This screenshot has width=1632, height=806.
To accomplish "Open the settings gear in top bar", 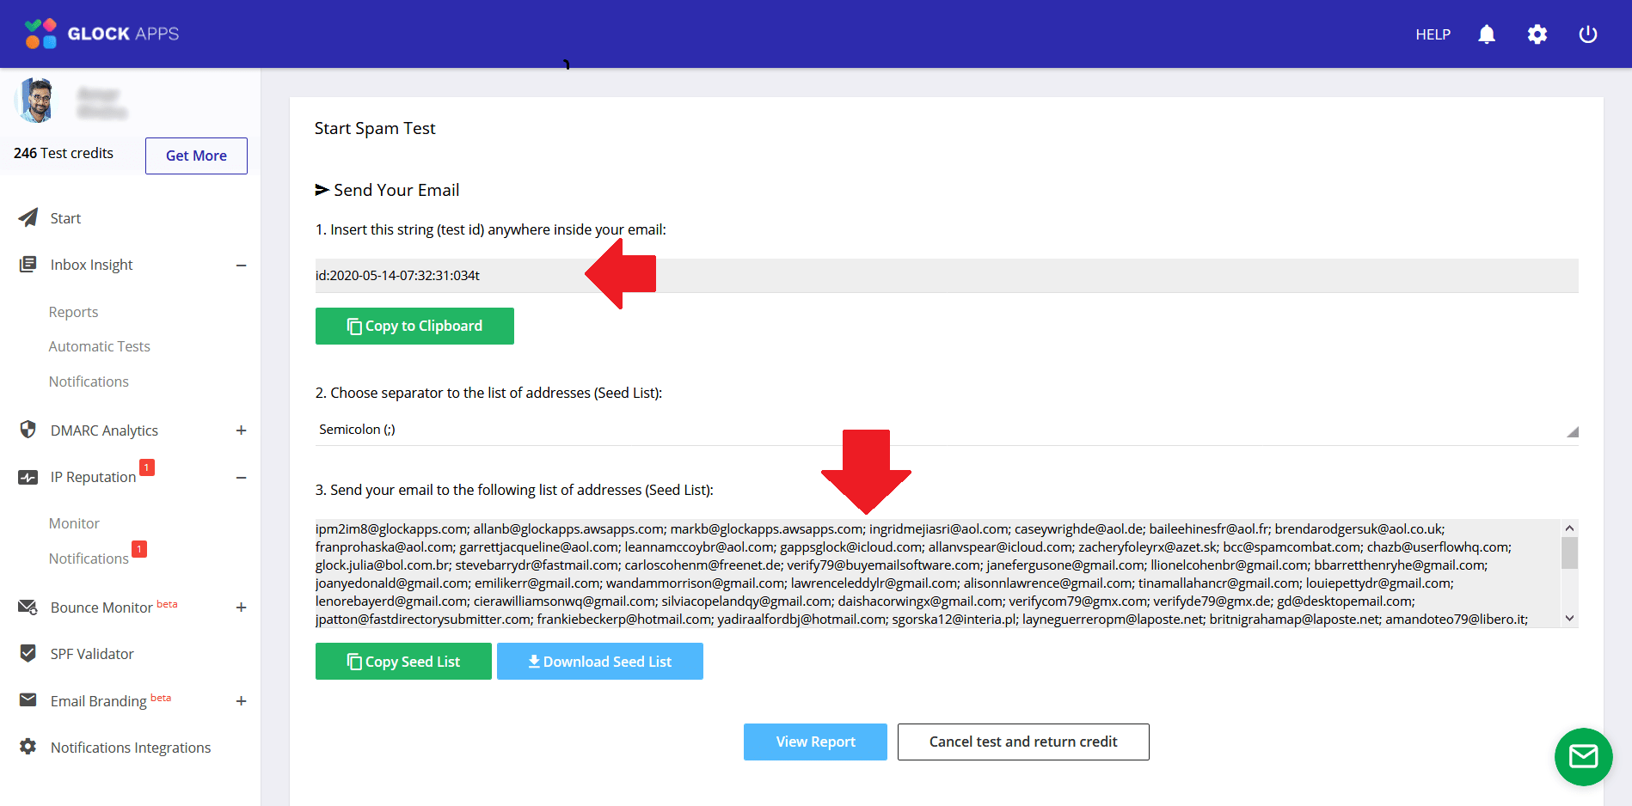I will (1537, 34).
